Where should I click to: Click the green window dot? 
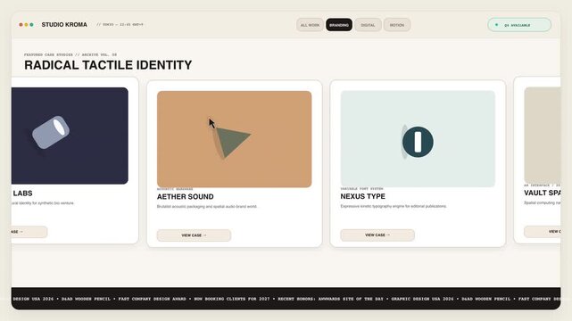click(x=32, y=25)
